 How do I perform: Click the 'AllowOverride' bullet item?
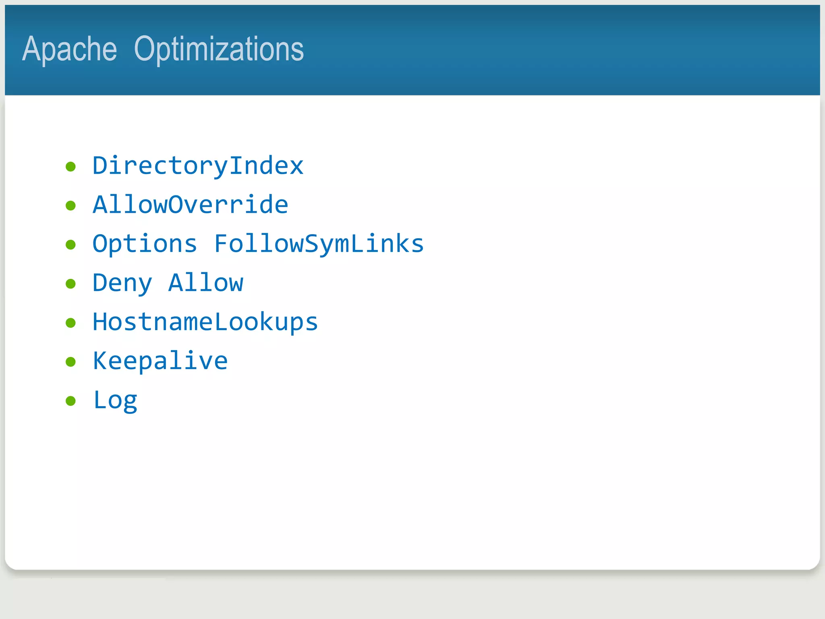coord(191,204)
